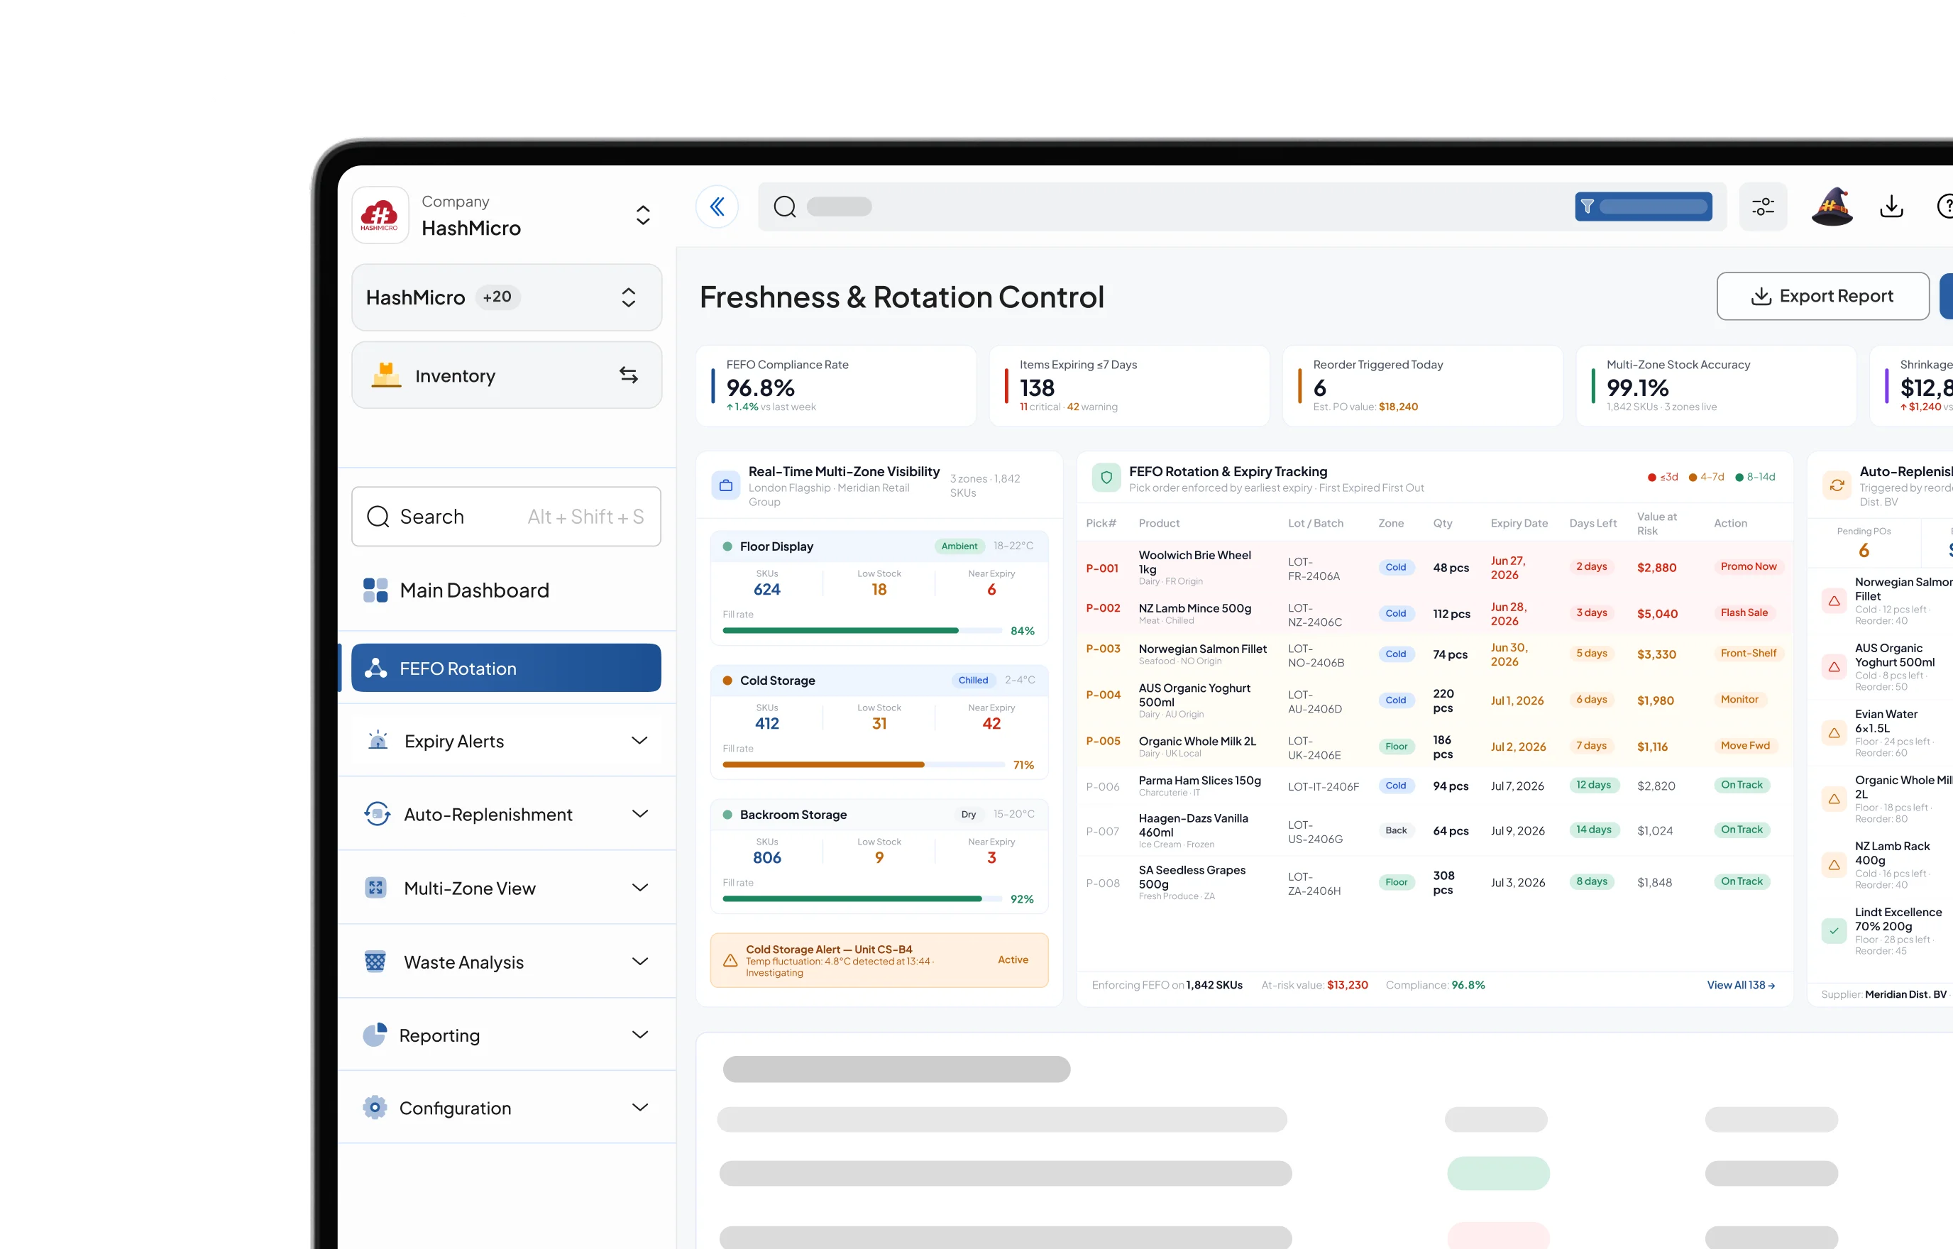Click the Inventory boxes icon
This screenshot has width=1953, height=1249.
(386, 375)
